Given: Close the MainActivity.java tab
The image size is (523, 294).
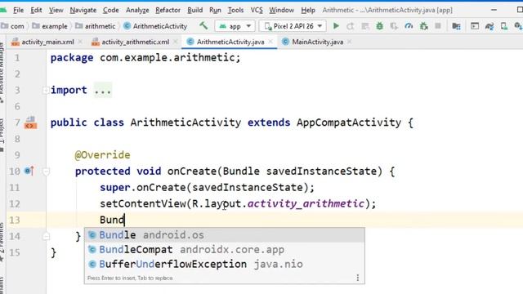Looking at the screenshot, I should (x=349, y=42).
